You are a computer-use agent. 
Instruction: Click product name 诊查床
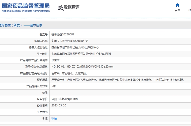(x=55, y=60)
